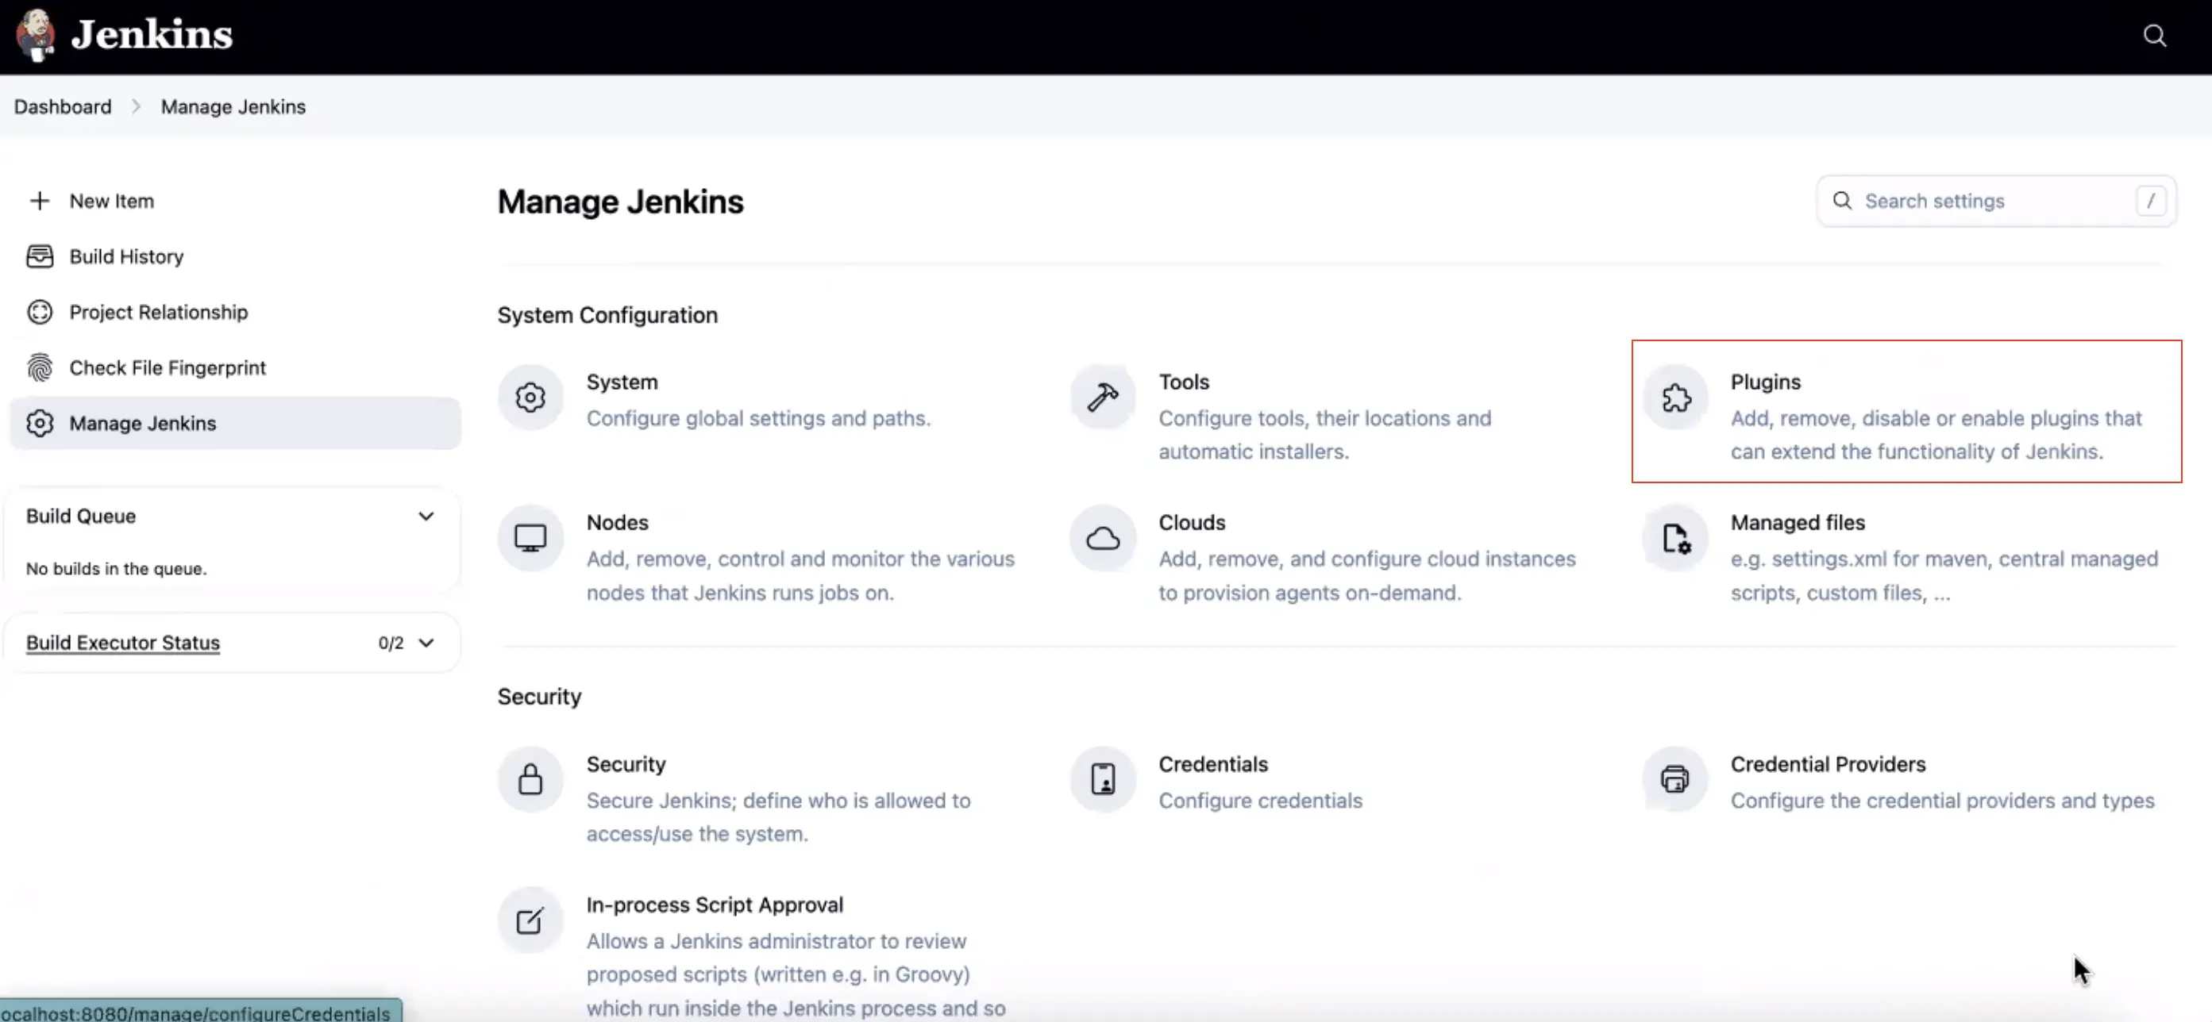Collapse the Build Queue panel chevron

(x=426, y=516)
